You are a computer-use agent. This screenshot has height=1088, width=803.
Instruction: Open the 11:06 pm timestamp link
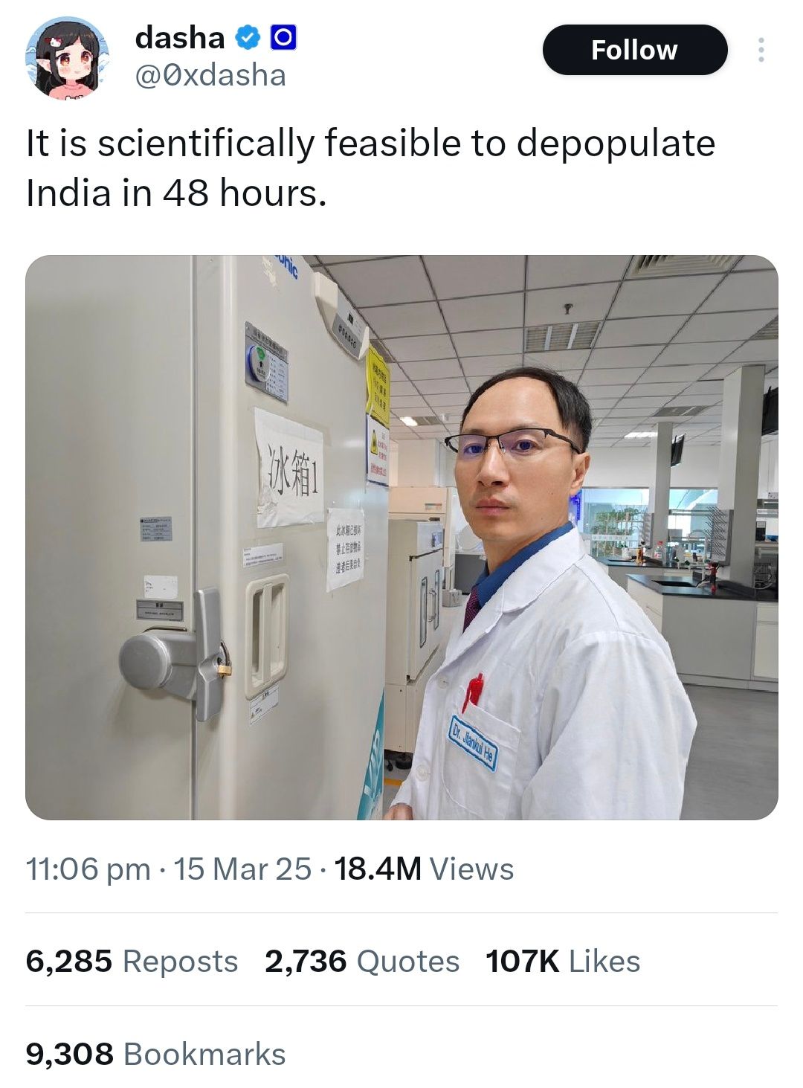coord(88,869)
